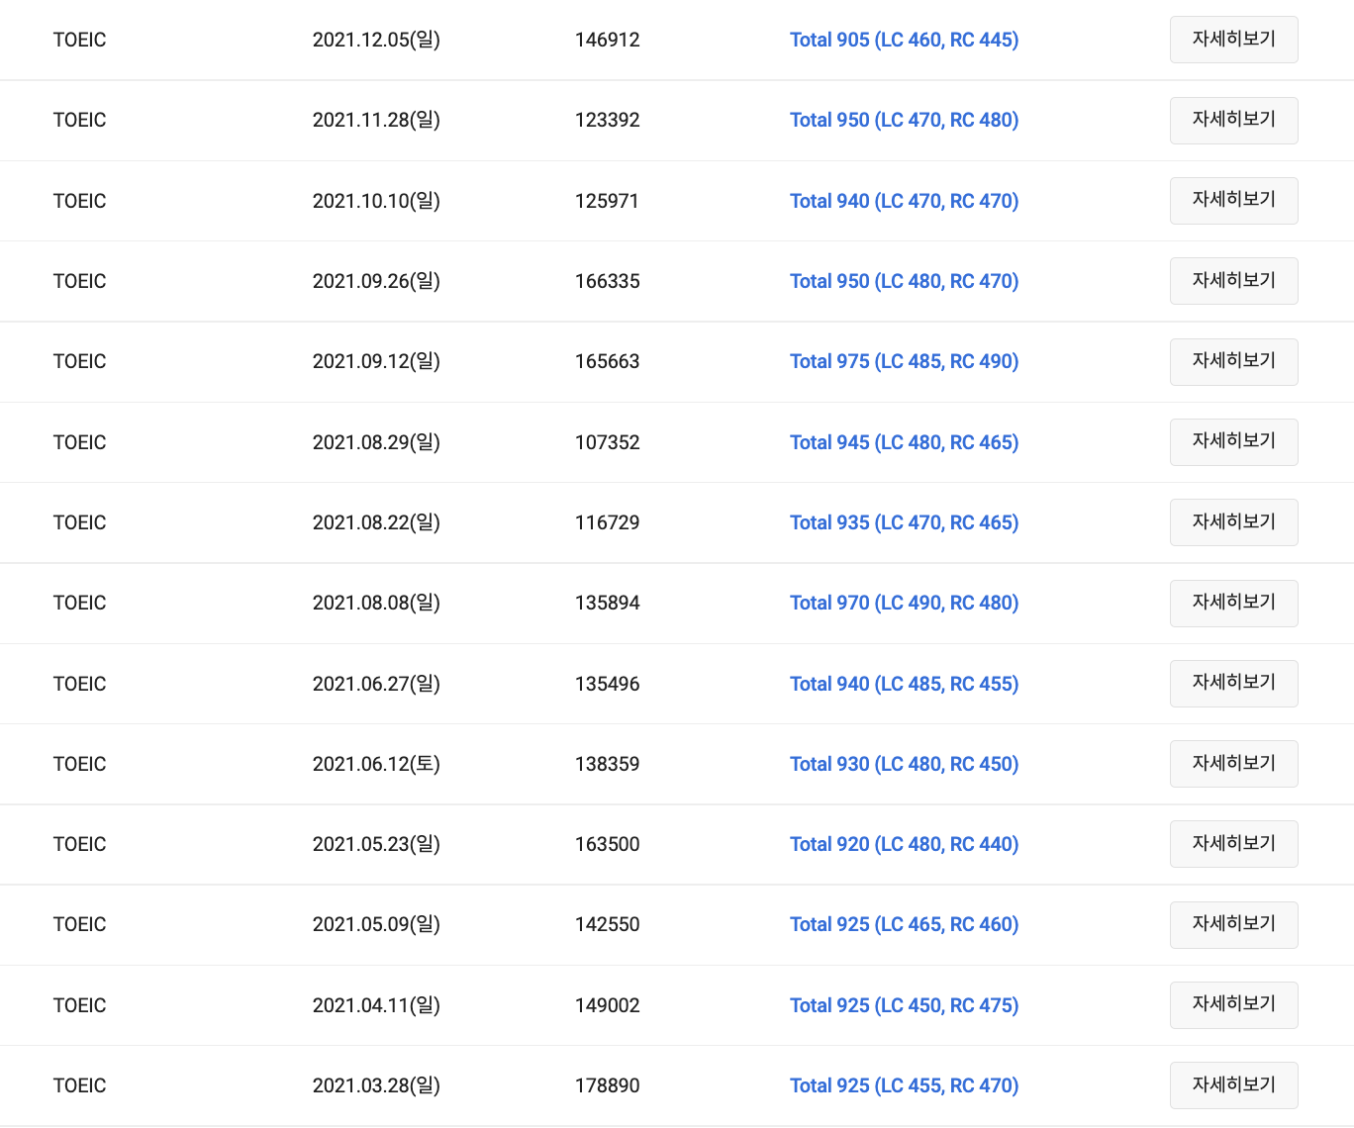
Task: Click Total 950 (LC 470, RC 480) link
Action: (x=904, y=120)
